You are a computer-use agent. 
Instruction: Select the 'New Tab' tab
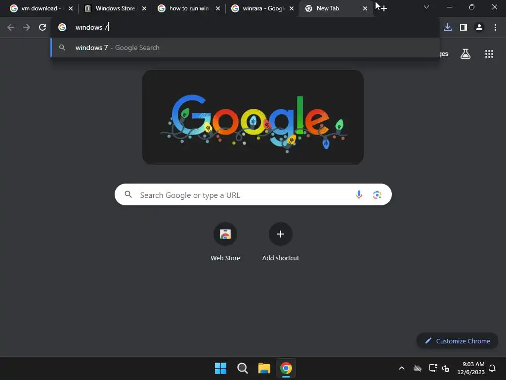336,8
